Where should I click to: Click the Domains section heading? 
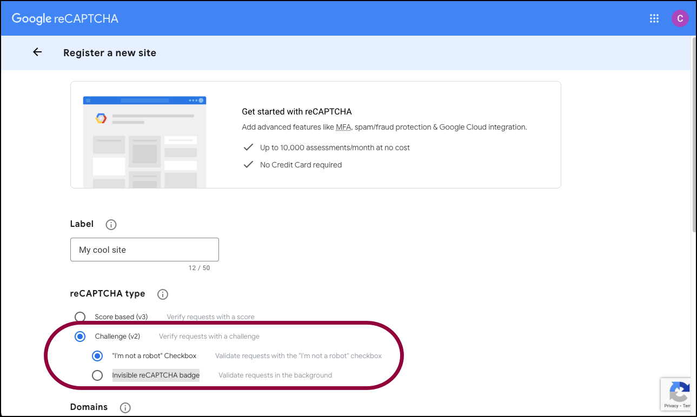click(x=89, y=407)
